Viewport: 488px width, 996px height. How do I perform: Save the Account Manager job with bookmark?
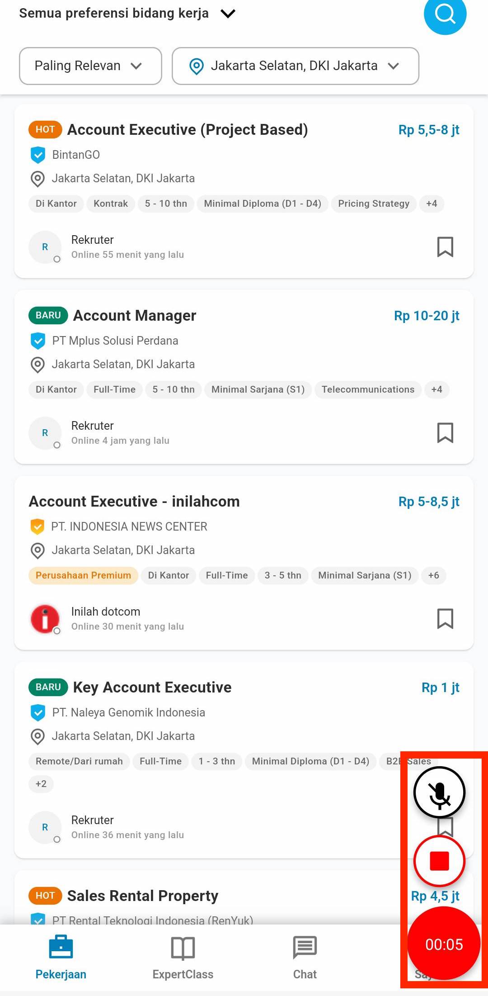pyautogui.click(x=445, y=433)
